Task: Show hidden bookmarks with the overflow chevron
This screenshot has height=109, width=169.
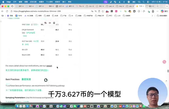Action: pos(152,16)
